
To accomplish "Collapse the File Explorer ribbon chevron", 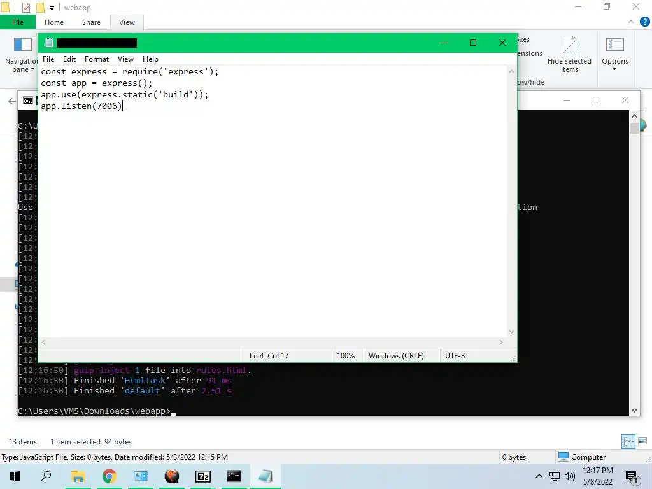I will (x=631, y=22).
